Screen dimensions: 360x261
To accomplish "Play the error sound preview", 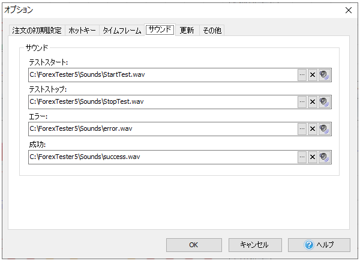I will point(325,129).
